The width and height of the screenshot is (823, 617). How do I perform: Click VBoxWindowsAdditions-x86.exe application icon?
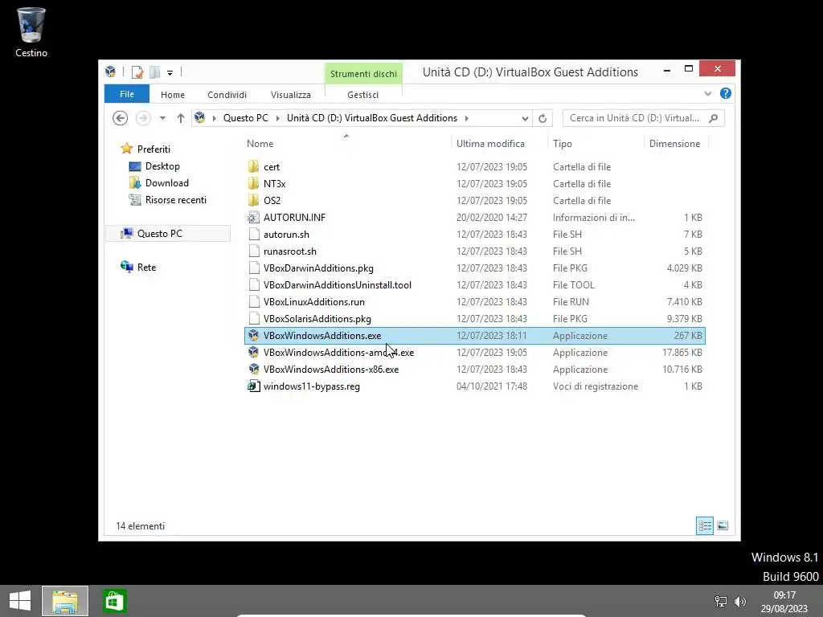(x=253, y=370)
